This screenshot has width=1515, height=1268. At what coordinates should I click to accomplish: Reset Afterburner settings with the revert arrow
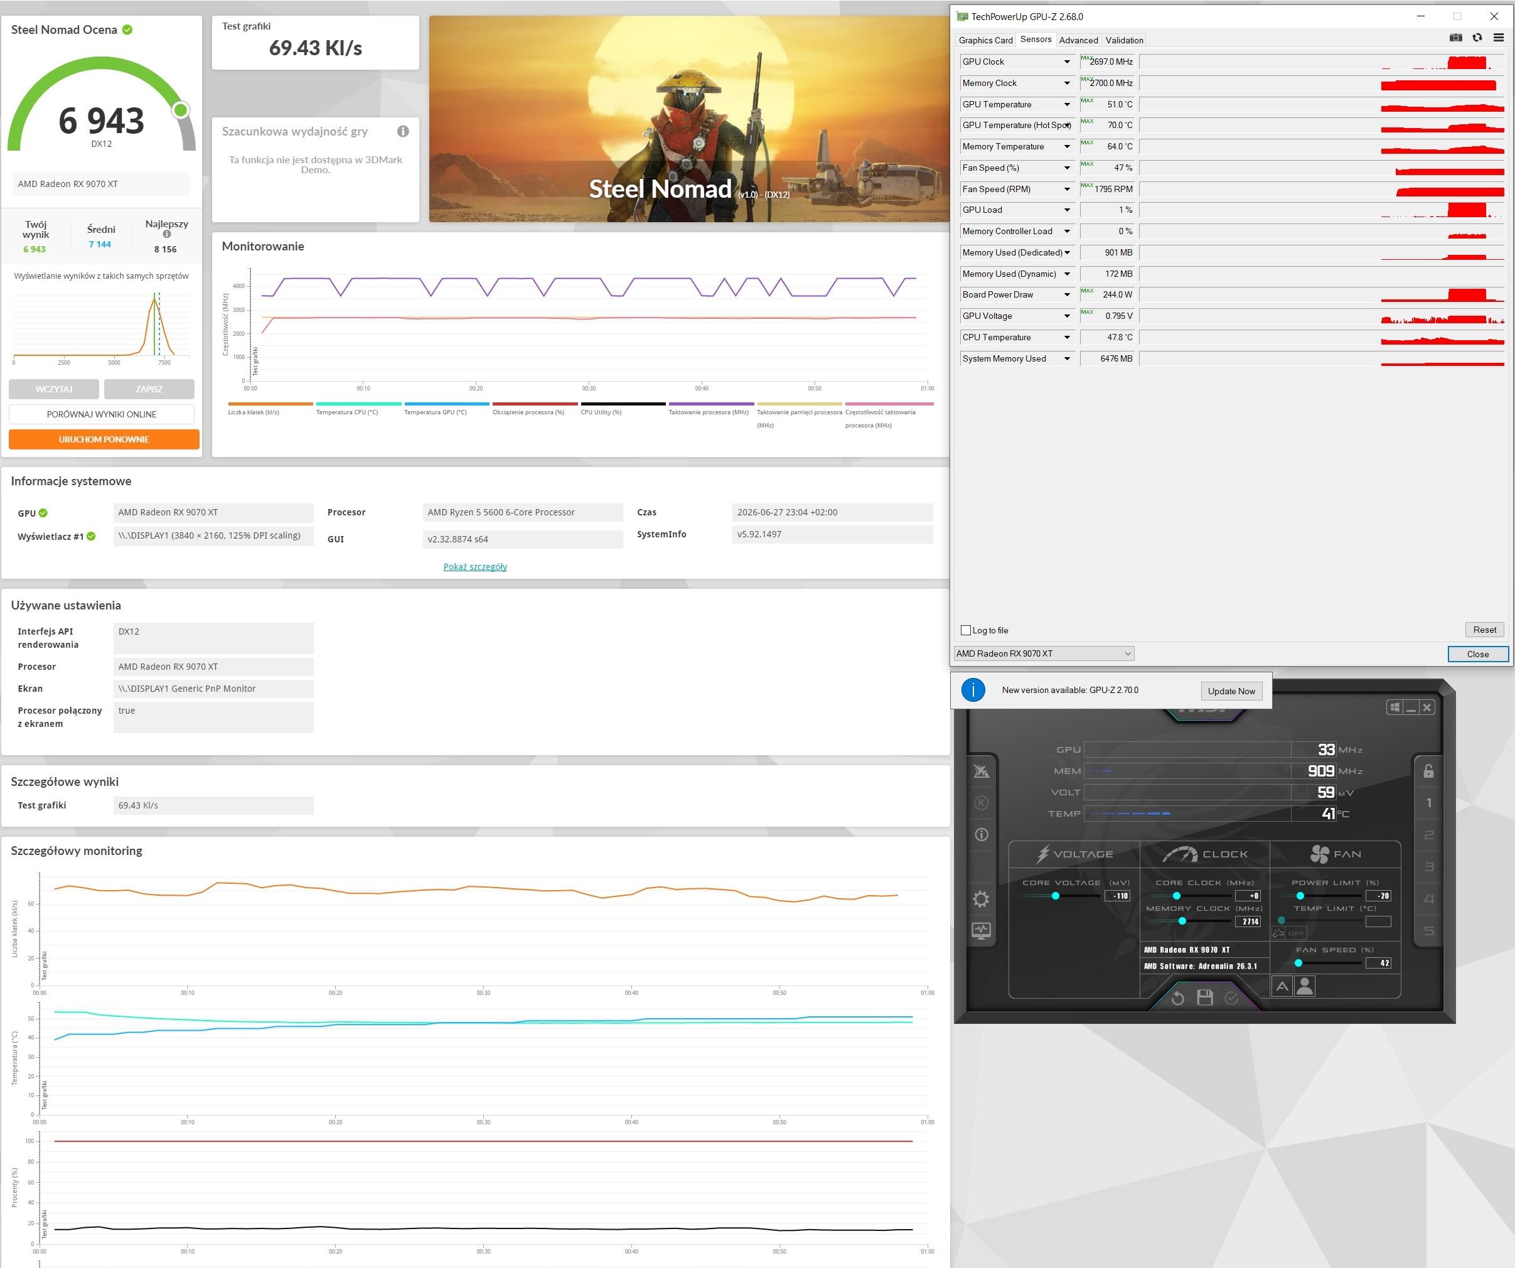pos(1177,998)
